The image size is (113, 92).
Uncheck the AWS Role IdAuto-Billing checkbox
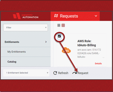[59, 36]
